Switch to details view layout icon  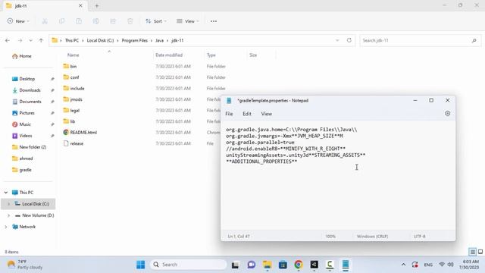pos(472,252)
